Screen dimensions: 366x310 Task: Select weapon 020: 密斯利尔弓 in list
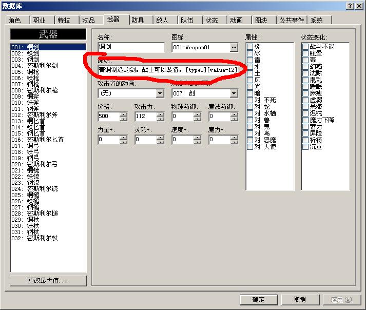(48, 164)
